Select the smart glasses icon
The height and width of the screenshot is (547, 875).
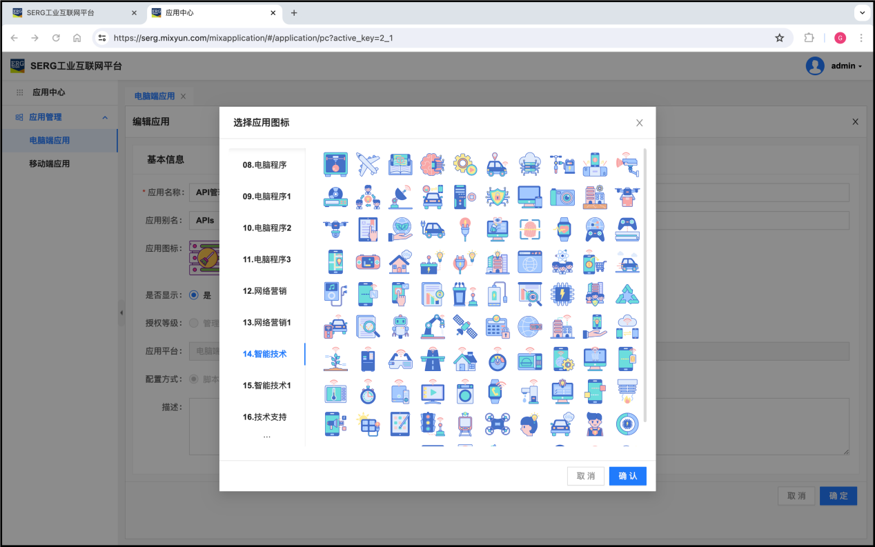point(401,359)
